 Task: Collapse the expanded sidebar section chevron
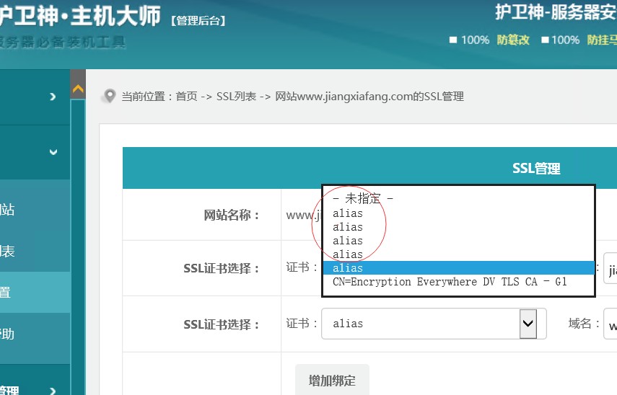[53, 152]
